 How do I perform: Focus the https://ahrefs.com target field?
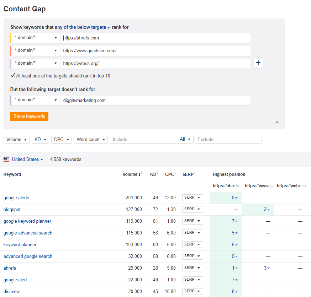[x=155, y=38]
